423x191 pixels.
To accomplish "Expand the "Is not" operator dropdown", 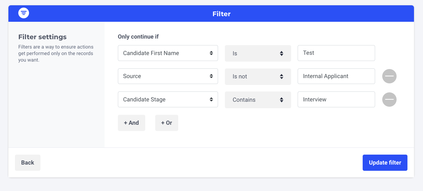I will [x=258, y=77].
